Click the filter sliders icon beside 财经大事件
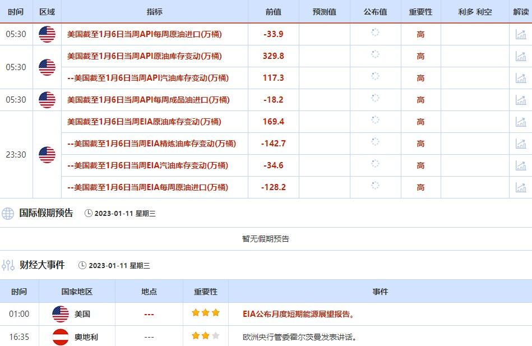This screenshot has width=532, height=346. coord(8,265)
